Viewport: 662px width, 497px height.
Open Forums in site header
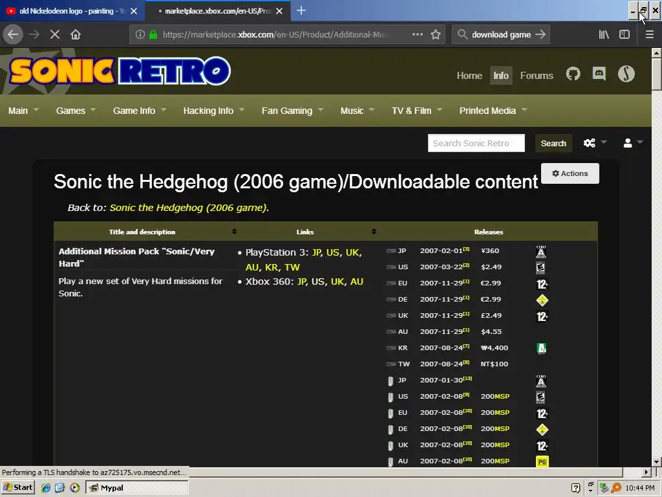(x=536, y=75)
